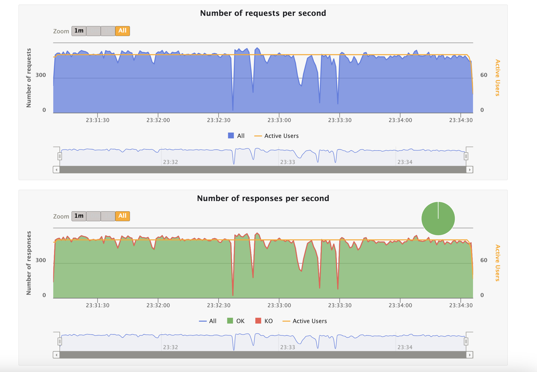The width and height of the screenshot is (537, 372).
Task: Click 'Number of responses' y-axis label
Action: tap(29, 263)
